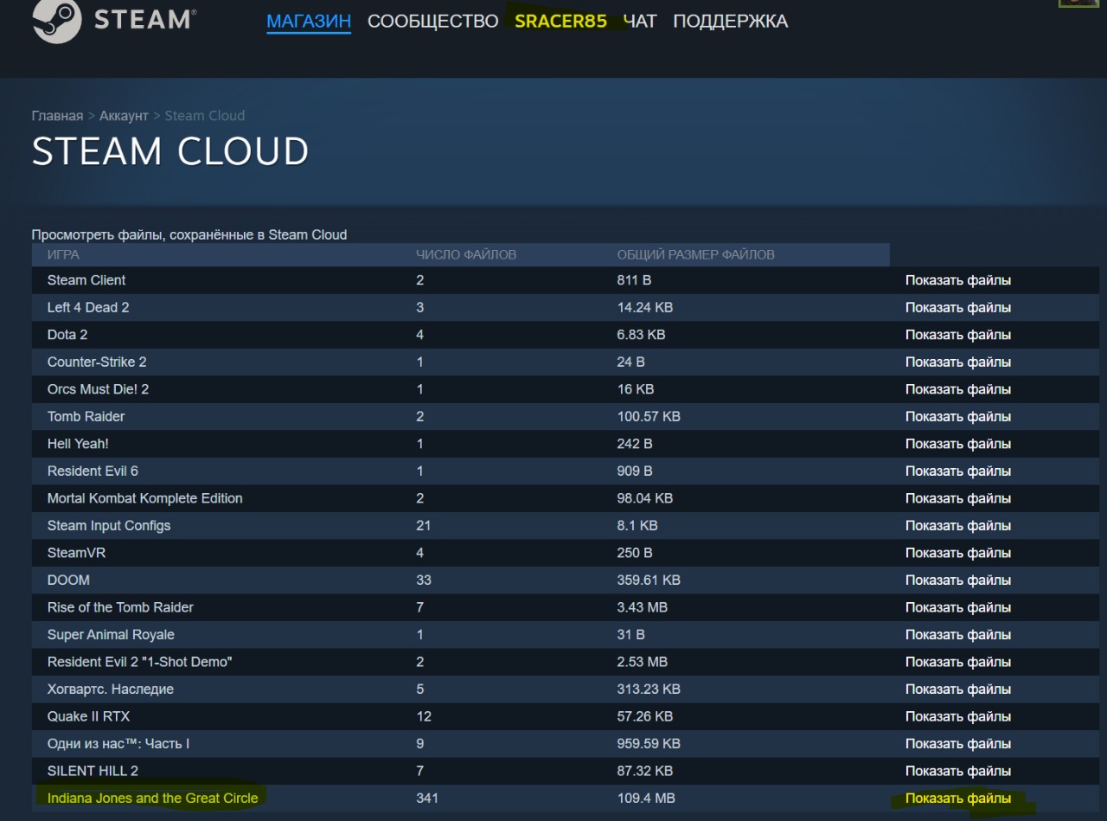Select the game name "Resident Evil 6"

click(x=93, y=471)
